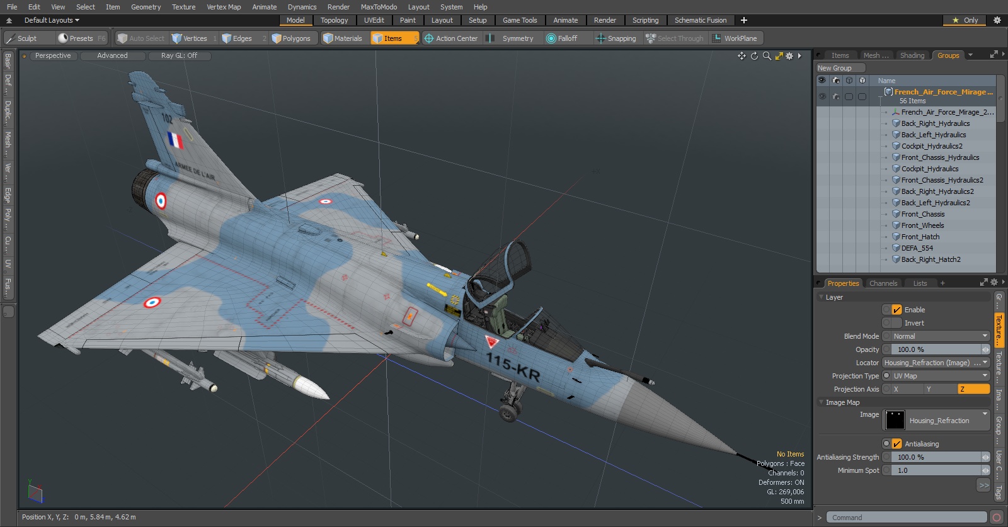Open the Locator dropdown

[936, 363]
